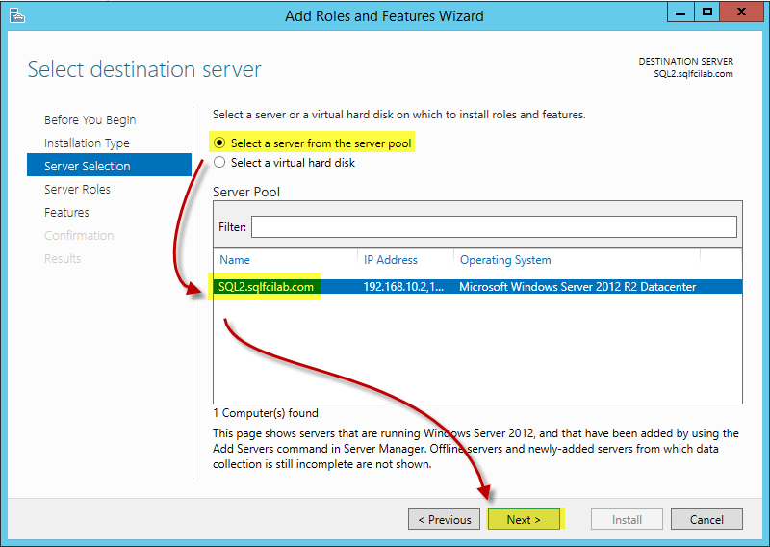
Task: Click the 192.168.10.2 IP address cell
Action: coord(403,287)
